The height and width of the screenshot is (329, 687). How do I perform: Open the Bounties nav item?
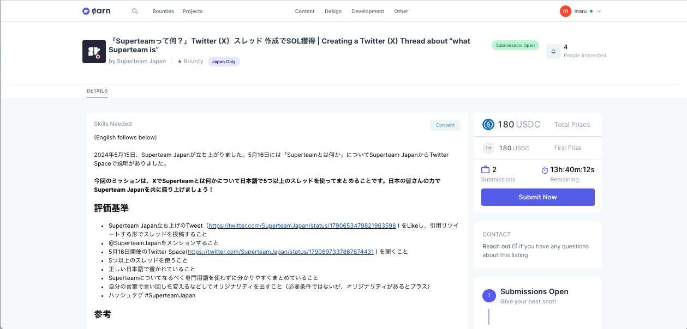click(x=163, y=11)
